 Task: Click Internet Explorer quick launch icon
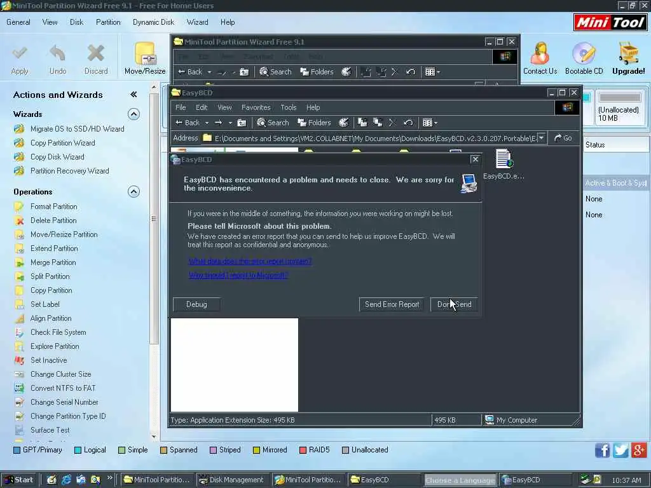tap(66, 480)
